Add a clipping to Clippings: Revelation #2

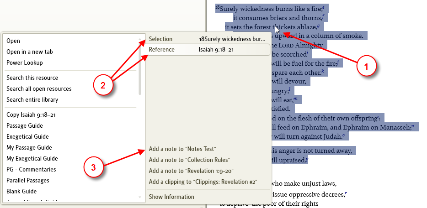pyautogui.click(x=203, y=182)
